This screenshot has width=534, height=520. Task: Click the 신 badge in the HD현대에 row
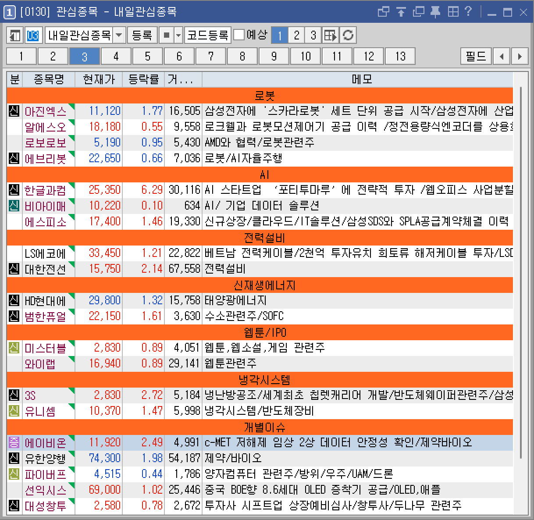(14, 300)
